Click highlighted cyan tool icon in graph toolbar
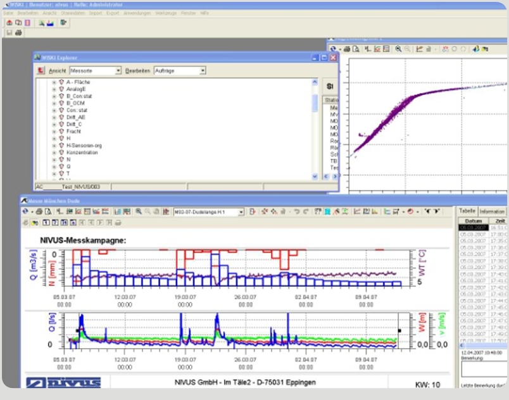Image resolution: width=509 pixels, height=400 pixels. coord(327,211)
